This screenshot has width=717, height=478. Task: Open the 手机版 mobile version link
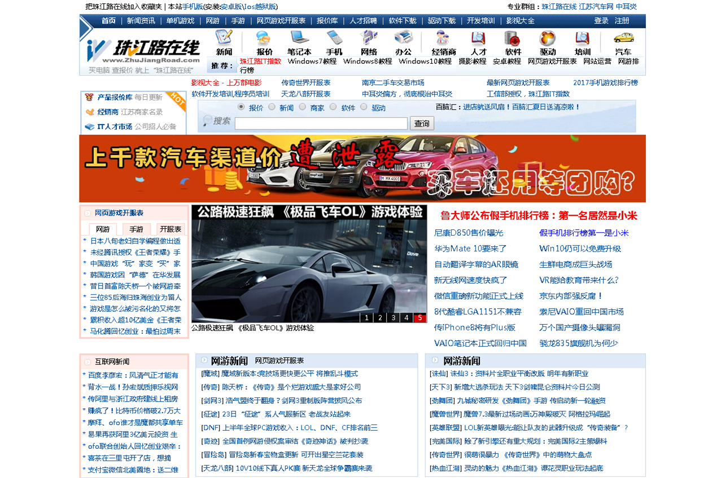pyautogui.click(x=193, y=7)
